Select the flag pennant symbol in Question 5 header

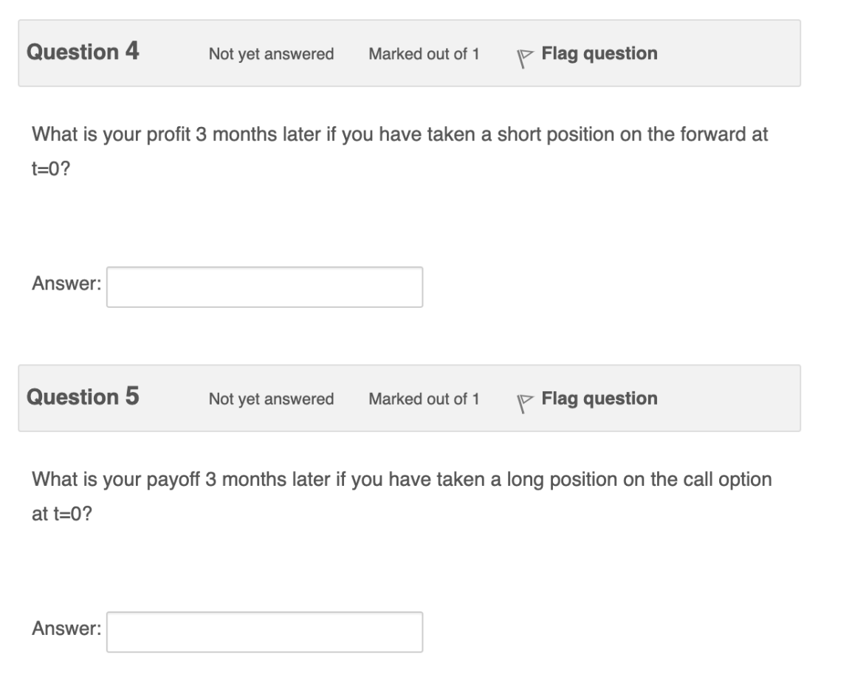tap(525, 399)
